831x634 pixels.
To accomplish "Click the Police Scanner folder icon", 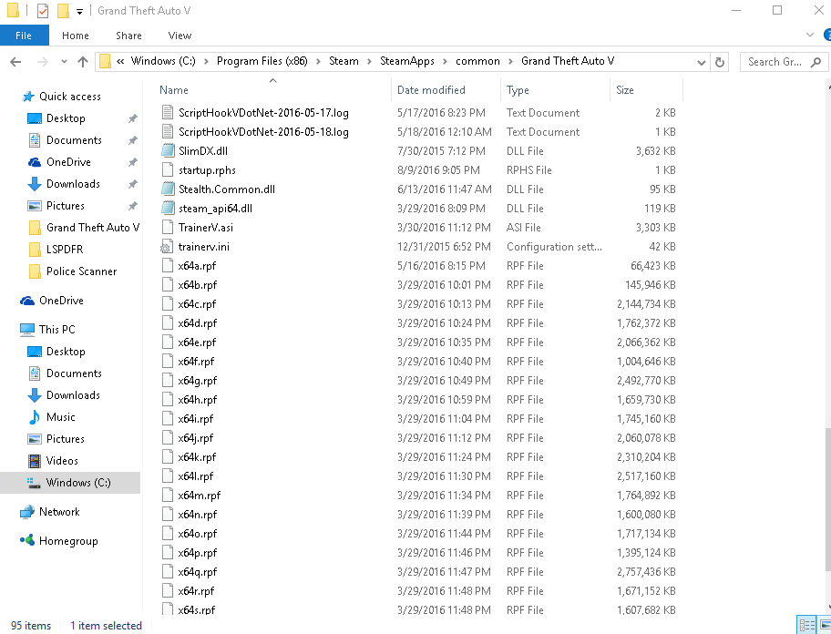I will click(x=35, y=271).
